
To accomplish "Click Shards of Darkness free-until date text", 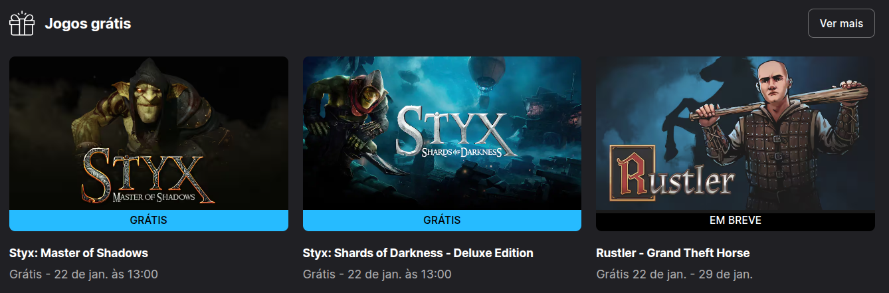I will tap(377, 274).
